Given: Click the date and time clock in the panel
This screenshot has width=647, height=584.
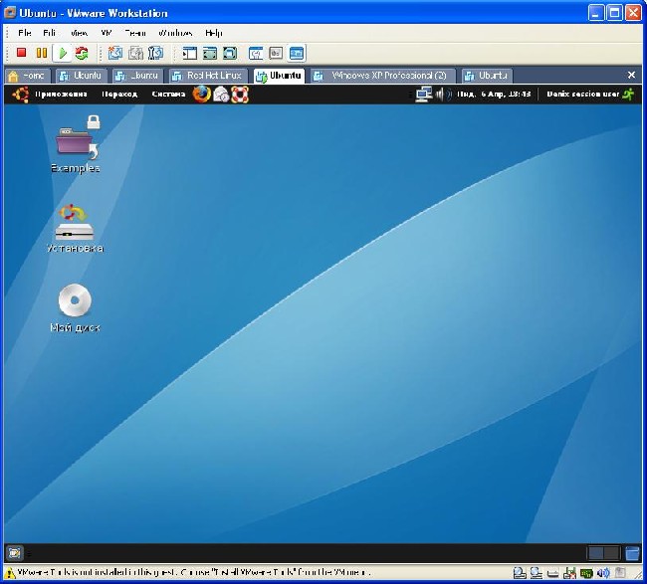Looking at the screenshot, I should (x=494, y=95).
